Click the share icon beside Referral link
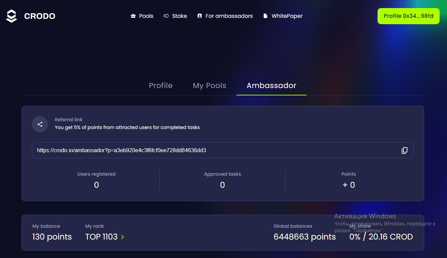This screenshot has width=447, height=258. pyautogui.click(x=40, y=124)
